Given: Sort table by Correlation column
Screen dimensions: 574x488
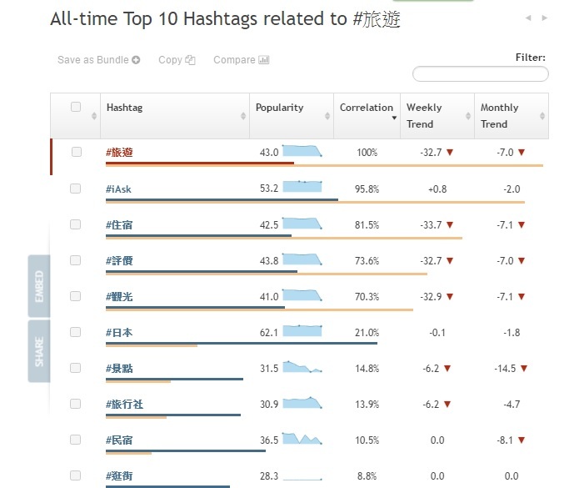Looking at the screenshot, I should point(366,108).
